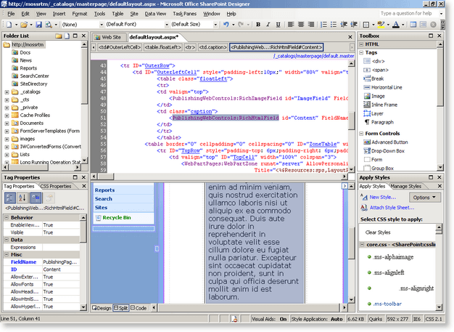Select the Drop-Down Box form control
The width and height of the screenshot is (454, 332).
pyautogui.click(x=384, y=151)
